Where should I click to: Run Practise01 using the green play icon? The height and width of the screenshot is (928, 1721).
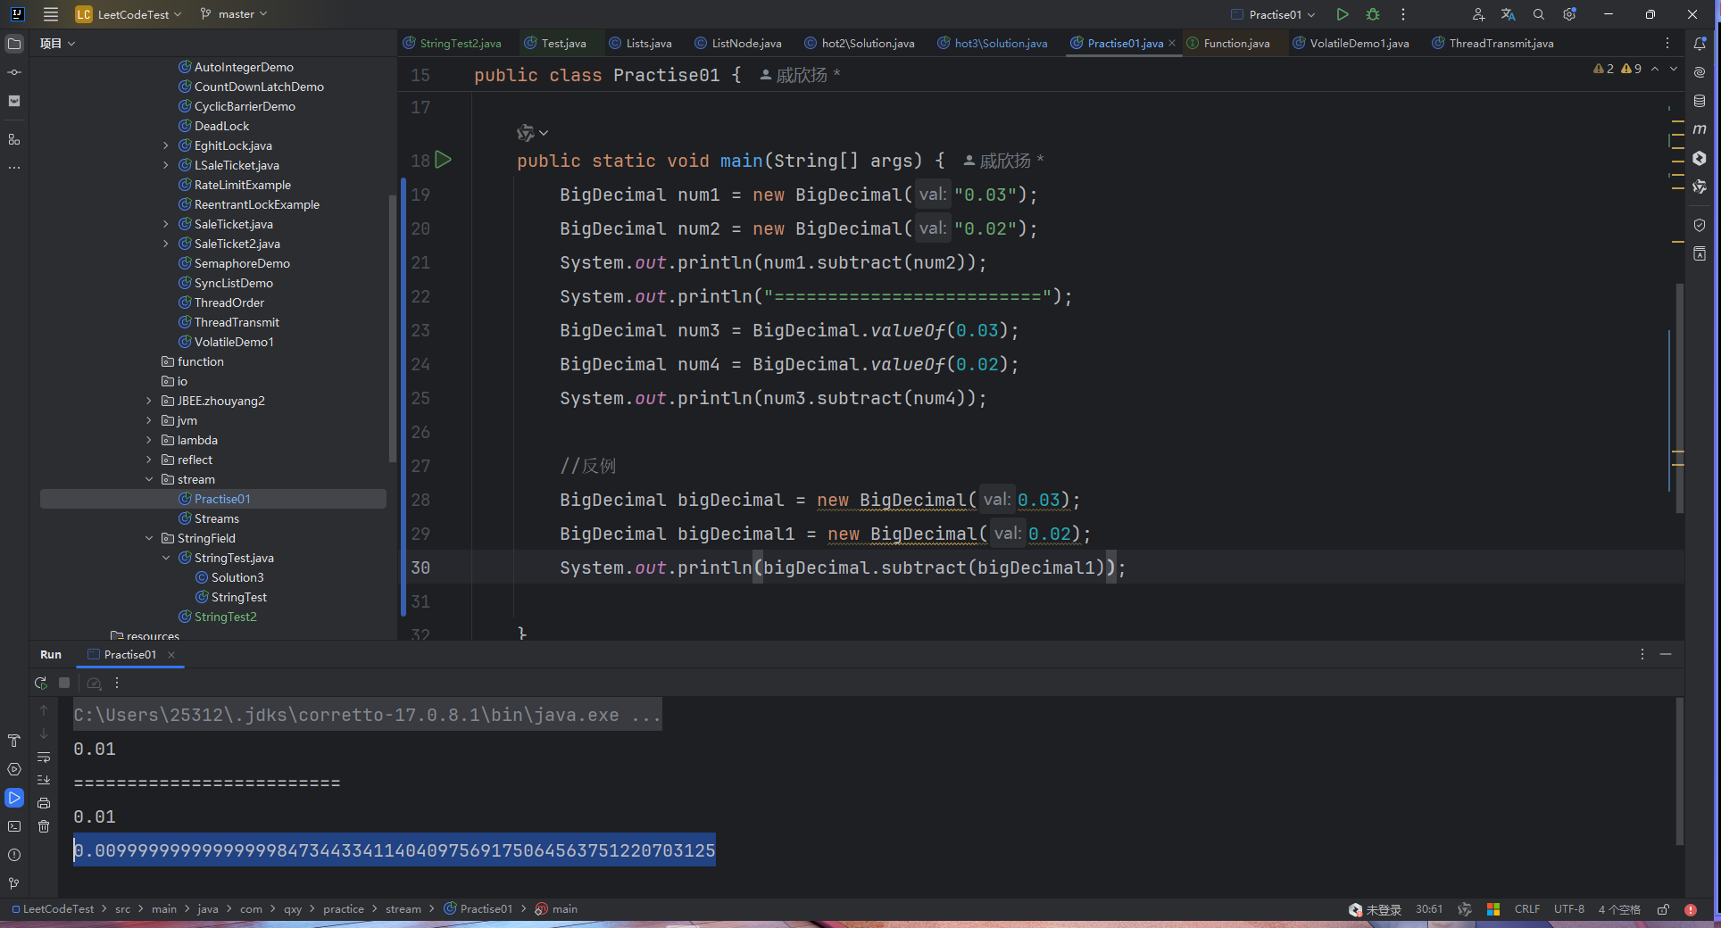1343,14
